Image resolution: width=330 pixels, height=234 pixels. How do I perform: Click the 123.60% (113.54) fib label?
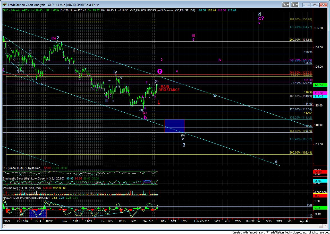click(x=301, y=109)
